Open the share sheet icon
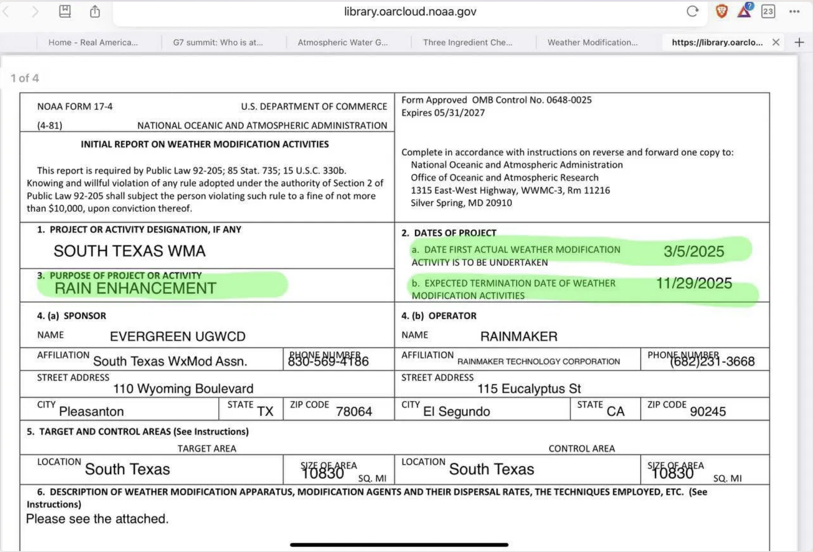The width and height of the screenshot is (813, 552). click(x=95, y=11)
